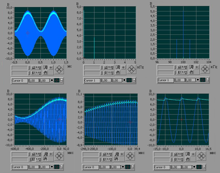
Task: Click the Cursor 0 name field under мс graph
Action: tap(20, 81)
